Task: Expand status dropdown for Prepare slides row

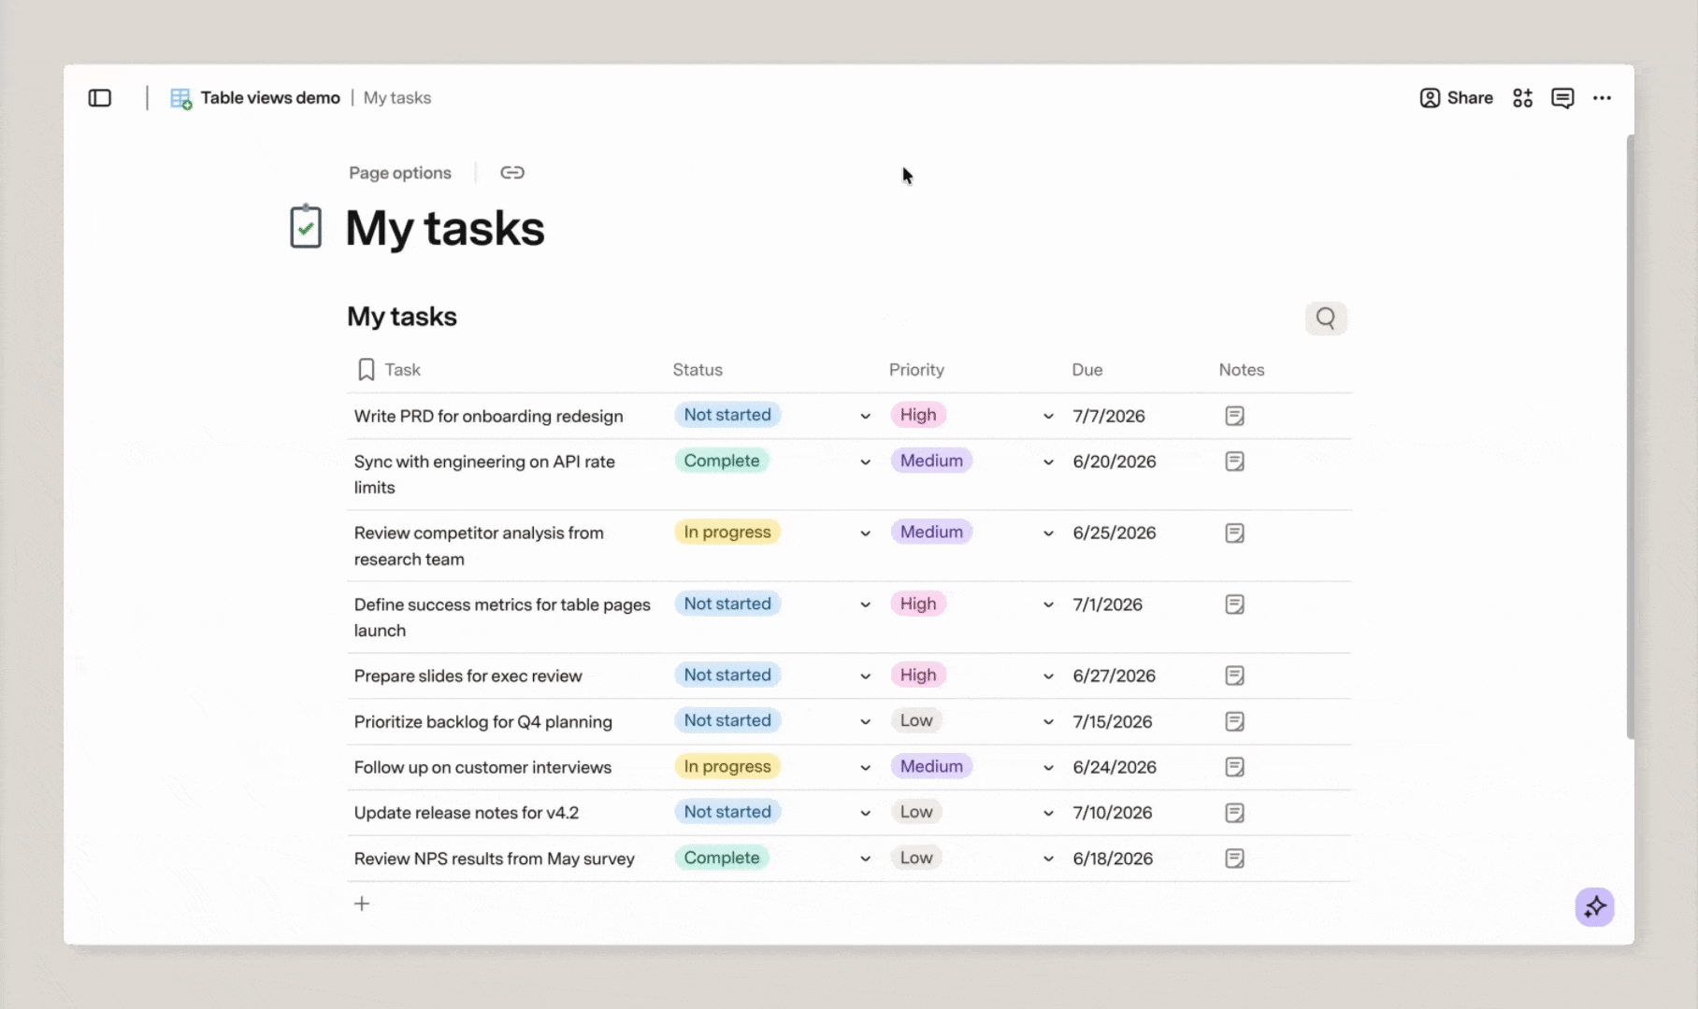Action: (865, 676)
